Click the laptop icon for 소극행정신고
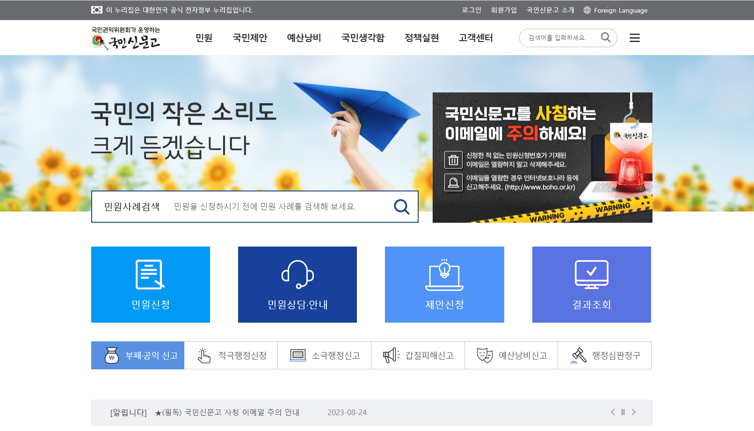Screen dimensions: 754x431 (298, 355)
